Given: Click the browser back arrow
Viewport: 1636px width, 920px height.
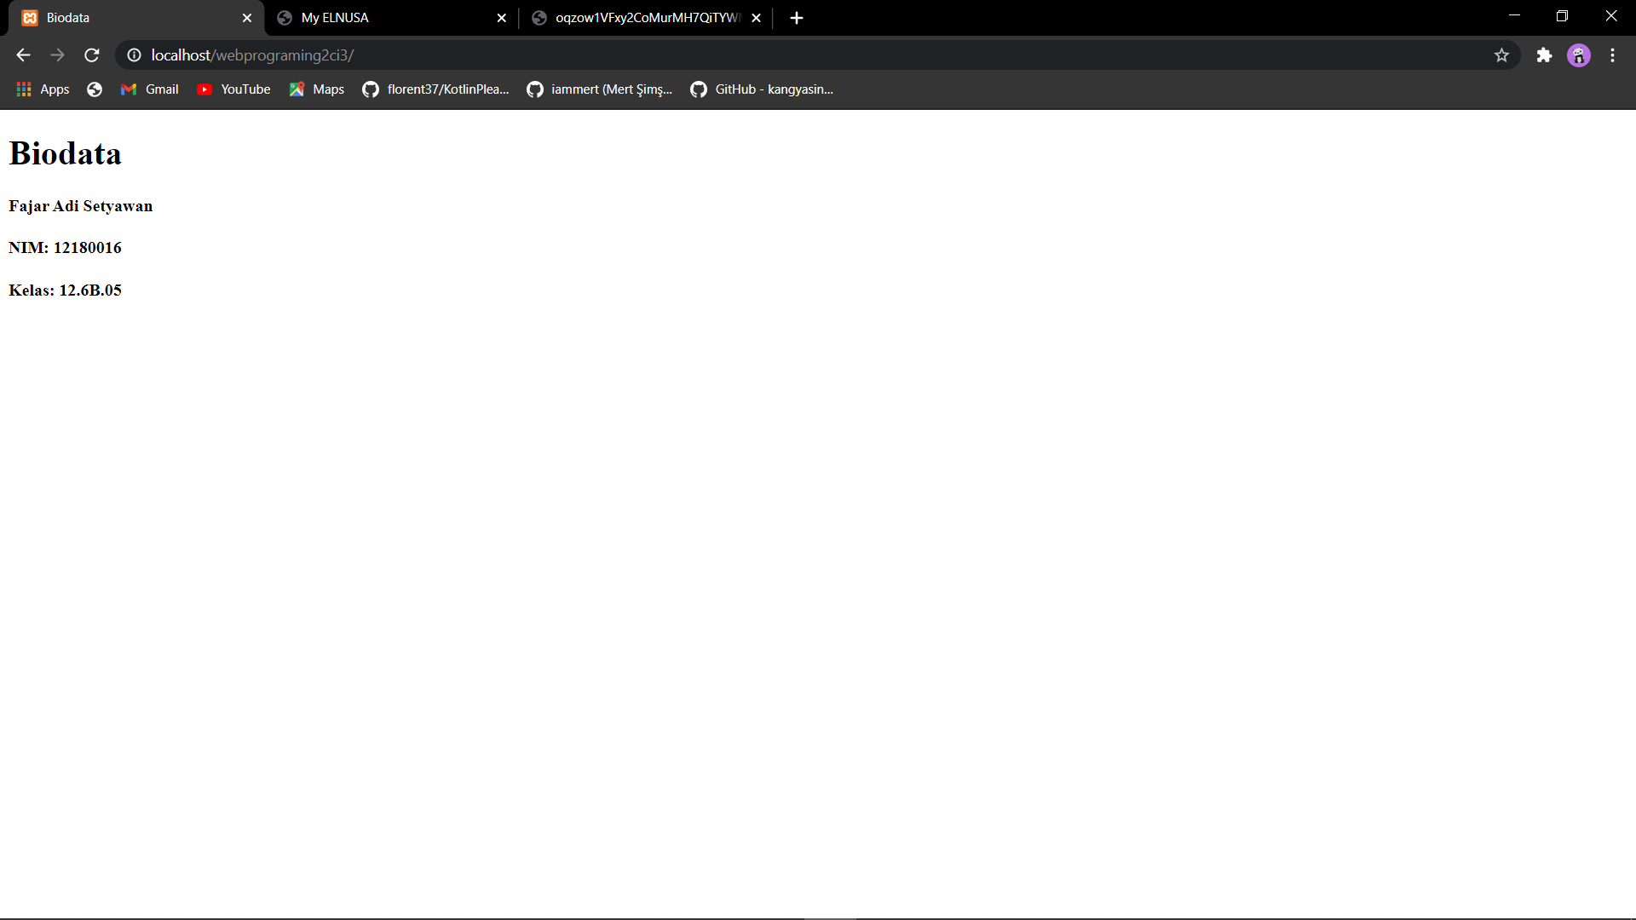Looking at the screenshot, I should pos(23,55).
